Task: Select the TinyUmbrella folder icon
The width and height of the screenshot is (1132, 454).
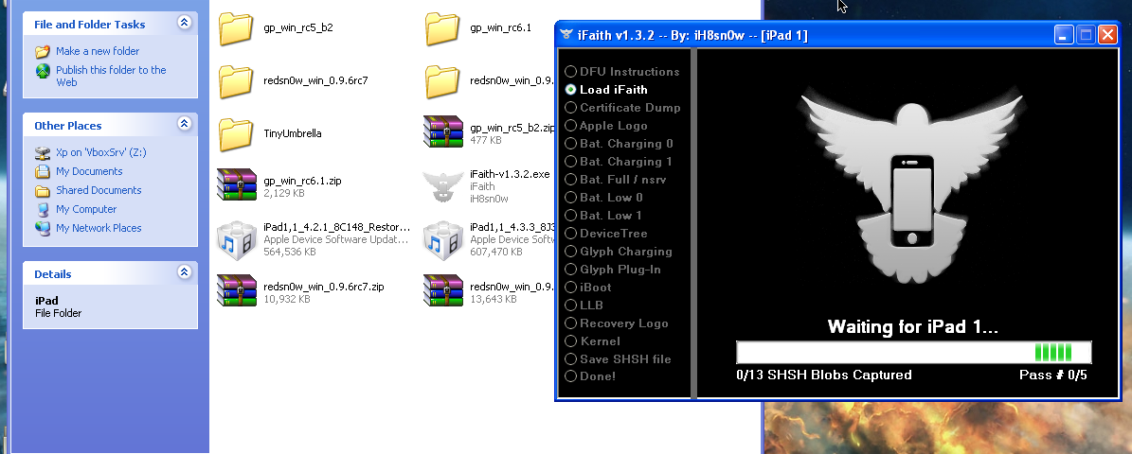Action: click(x=236, y=134)
